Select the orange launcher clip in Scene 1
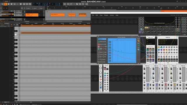This screenshot has height=105, width=187. [x=32, y=15]
